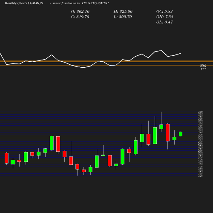This screenshot has width=213, height=213.
Task: Click the '128' bottom price axis label
Action: (201, 176)
